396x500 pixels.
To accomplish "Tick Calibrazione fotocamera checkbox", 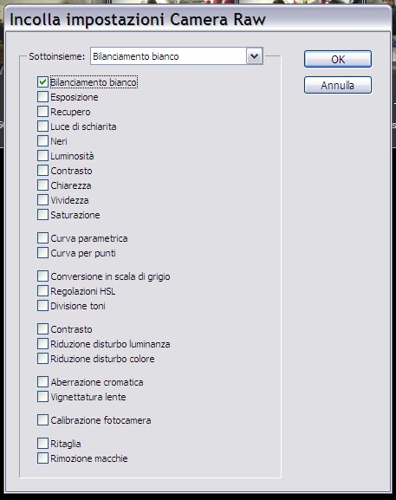I will pyautogui.click(x=42, y=420).
